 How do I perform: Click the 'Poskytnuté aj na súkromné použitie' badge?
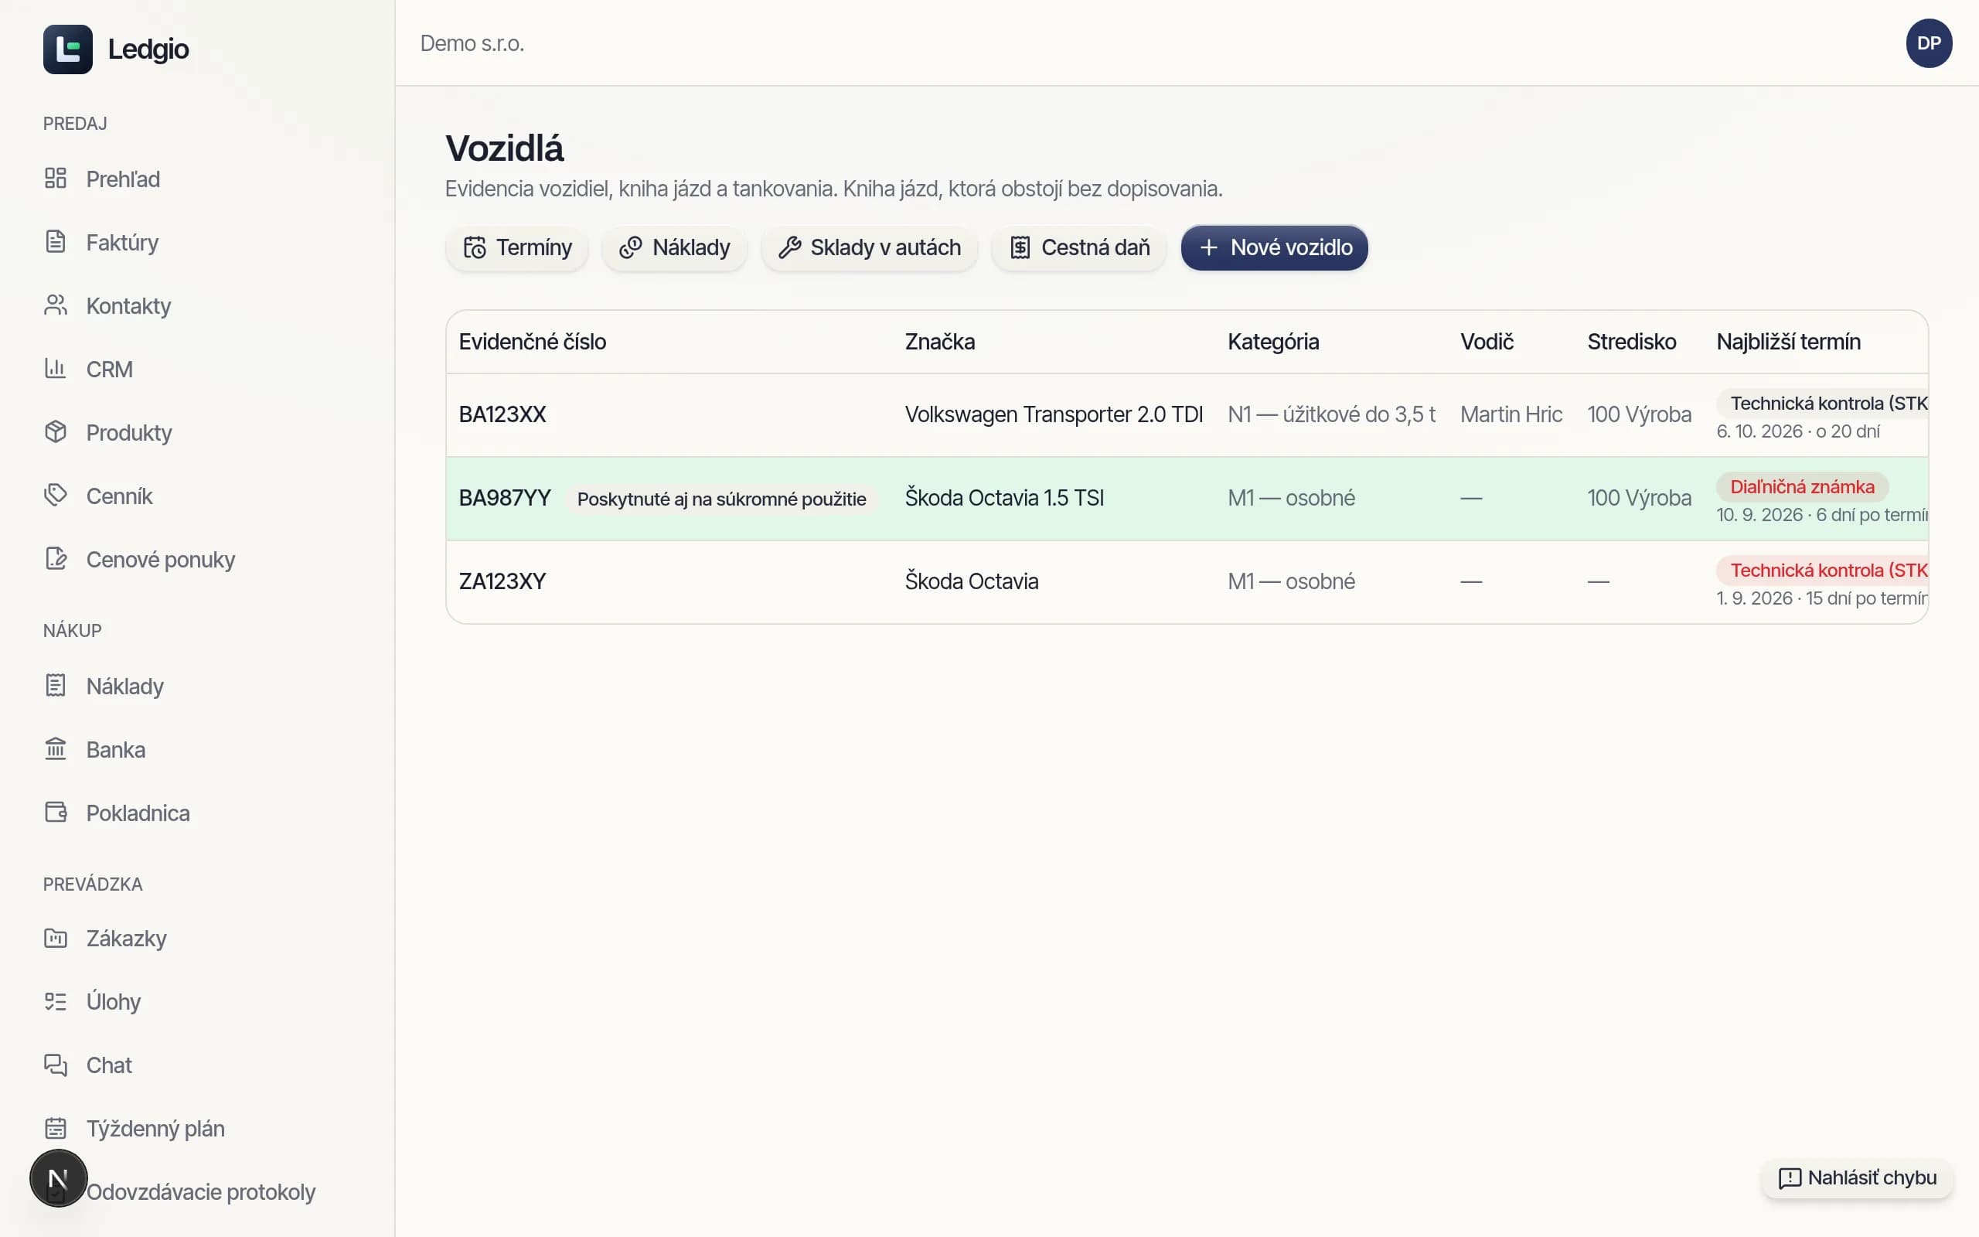pyautogui.click(x=721, y=499)
